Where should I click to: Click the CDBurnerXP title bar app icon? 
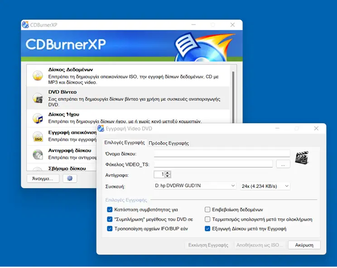tap(25, 25)
